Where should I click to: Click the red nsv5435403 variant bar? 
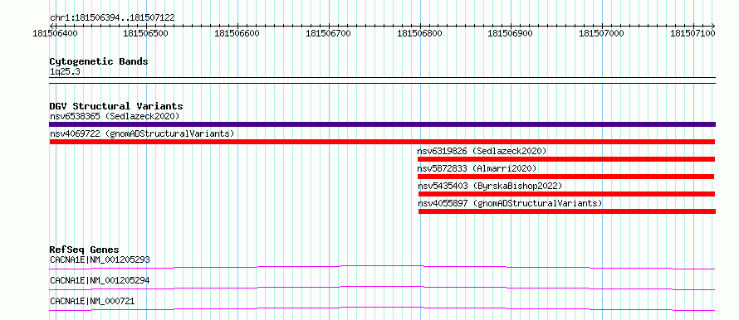coord(566,194)
